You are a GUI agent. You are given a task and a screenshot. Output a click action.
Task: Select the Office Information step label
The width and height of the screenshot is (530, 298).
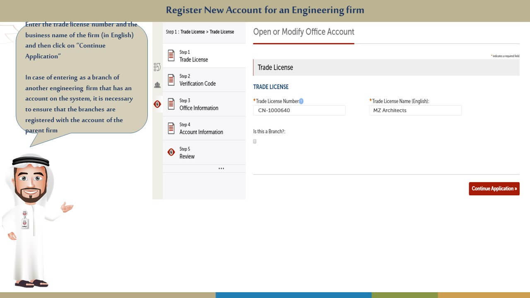(199, 108)
